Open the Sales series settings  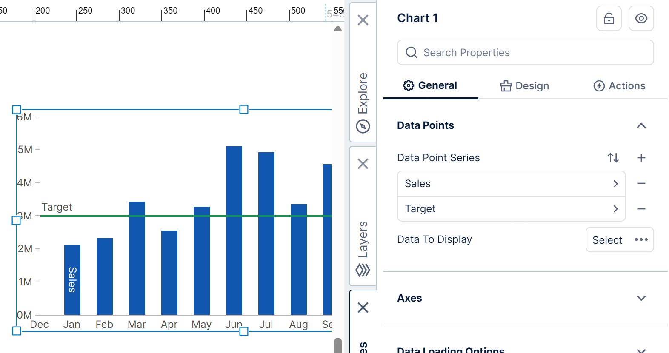coord(511,184)
